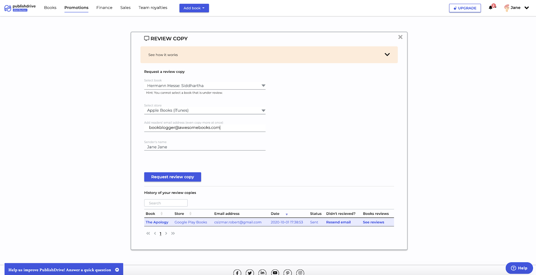Image resolution: width=536 pixels, height=275 pixels.
Task: Click csizmar.robert@gmail.com email cell
Action: (x=238, y=222)
